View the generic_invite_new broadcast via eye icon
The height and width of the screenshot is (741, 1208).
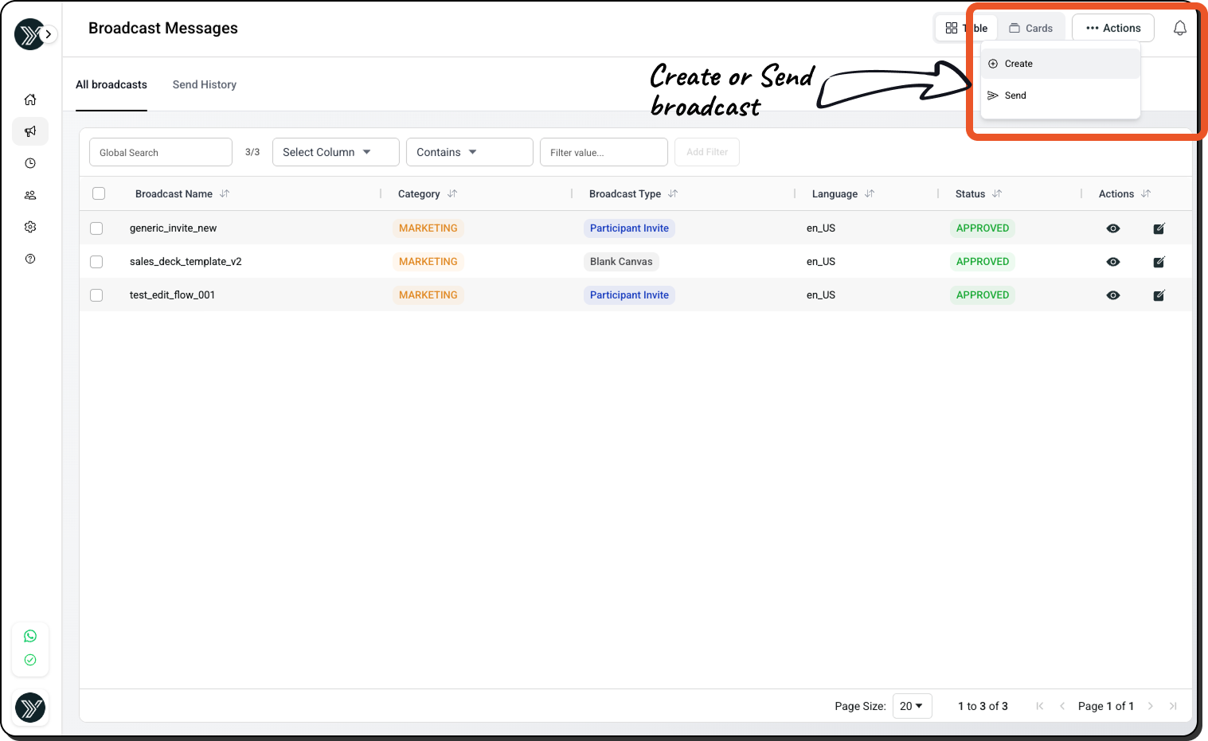click(x=1113, y=228)
